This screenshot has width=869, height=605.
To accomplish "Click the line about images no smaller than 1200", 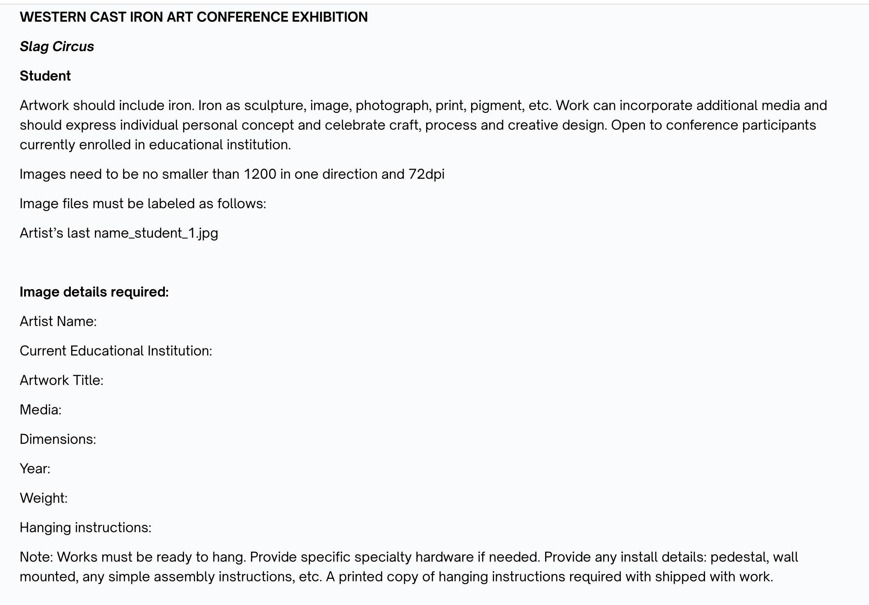I will pos(232,174).
